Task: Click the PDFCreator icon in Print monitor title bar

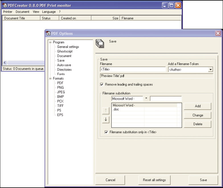Action: pos(5,5)
